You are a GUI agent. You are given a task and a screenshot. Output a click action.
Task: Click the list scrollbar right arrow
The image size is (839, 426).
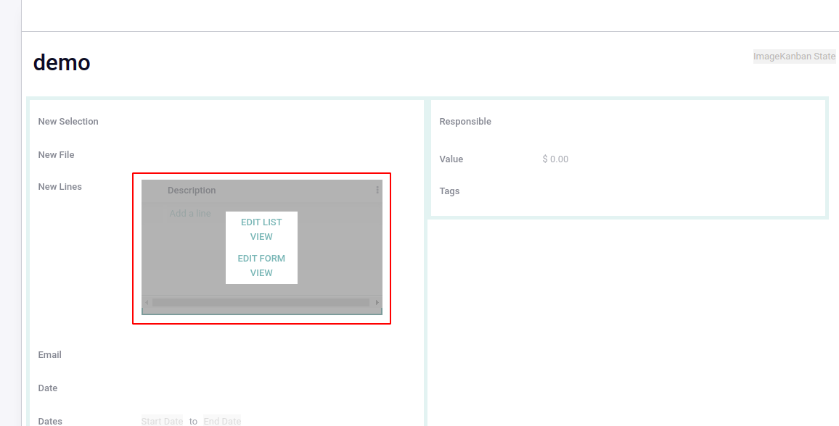[377, 303]
